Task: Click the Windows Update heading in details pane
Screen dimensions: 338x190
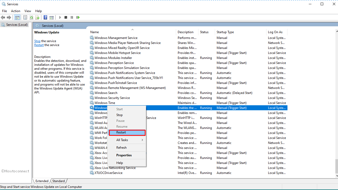Action: [x=47, y=32]
